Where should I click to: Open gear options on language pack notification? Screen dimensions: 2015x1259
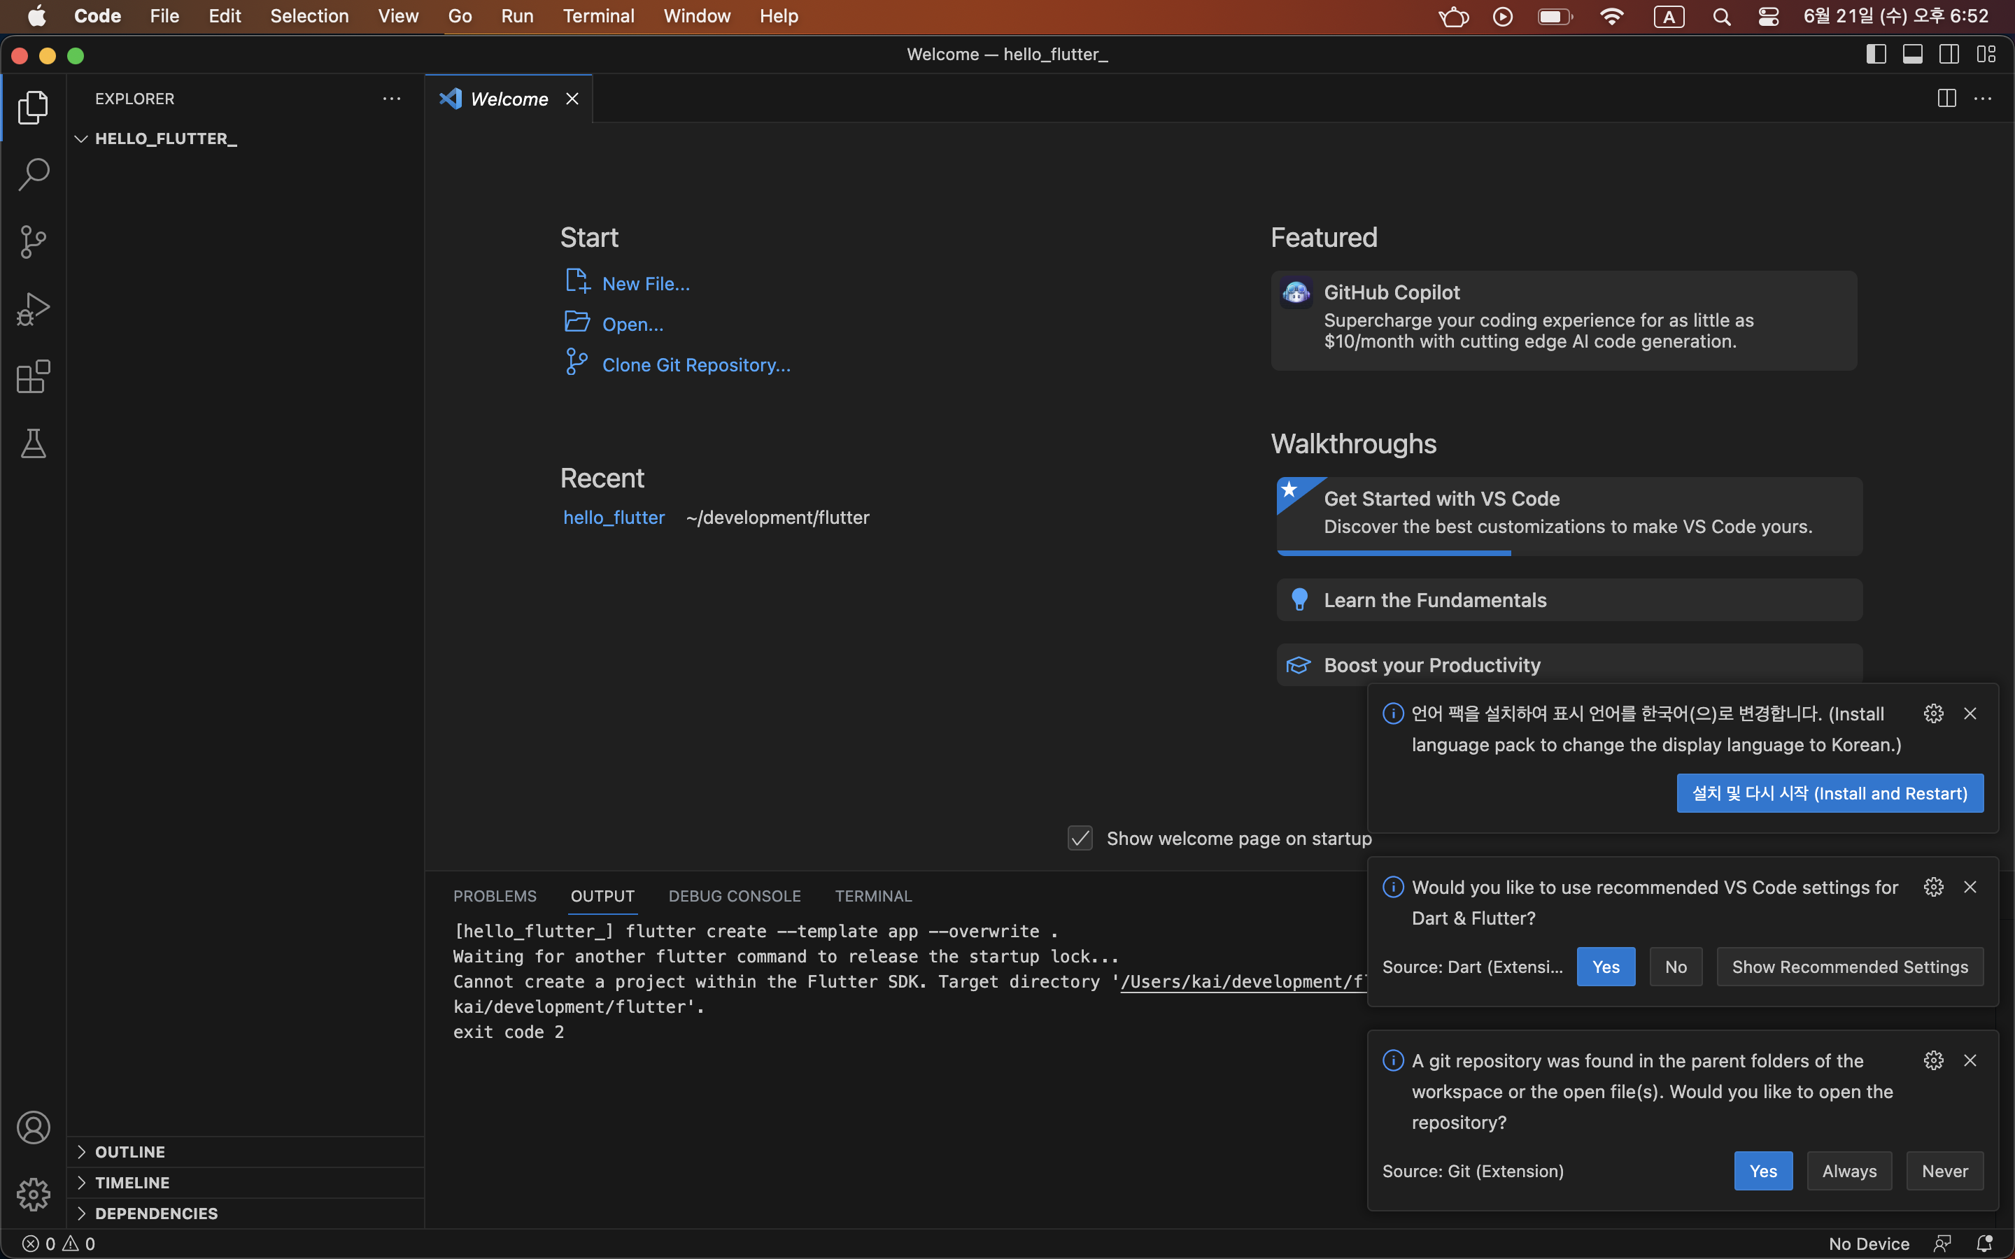point(1933,713)
